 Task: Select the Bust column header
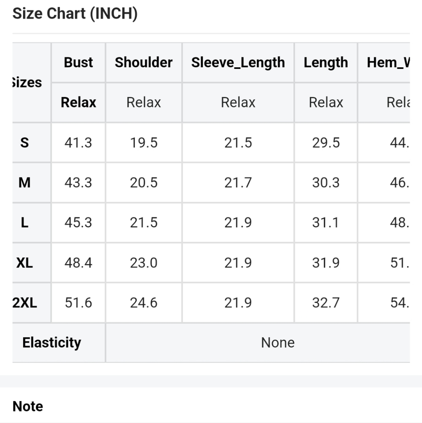pyautogui.click(x=78, y=62)
